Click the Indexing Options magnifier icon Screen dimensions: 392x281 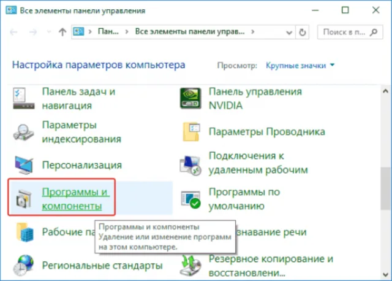[23, 132]
